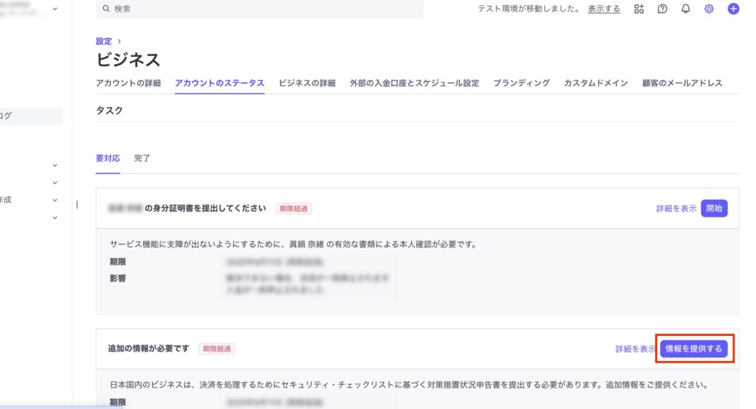Click the 設定 breadcrumb link
The width and height of the screenshot is (756, 409).
(x=104, y=41)
